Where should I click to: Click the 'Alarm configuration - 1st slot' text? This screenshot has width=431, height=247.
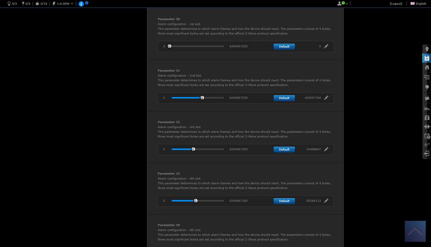coord(179,24)
